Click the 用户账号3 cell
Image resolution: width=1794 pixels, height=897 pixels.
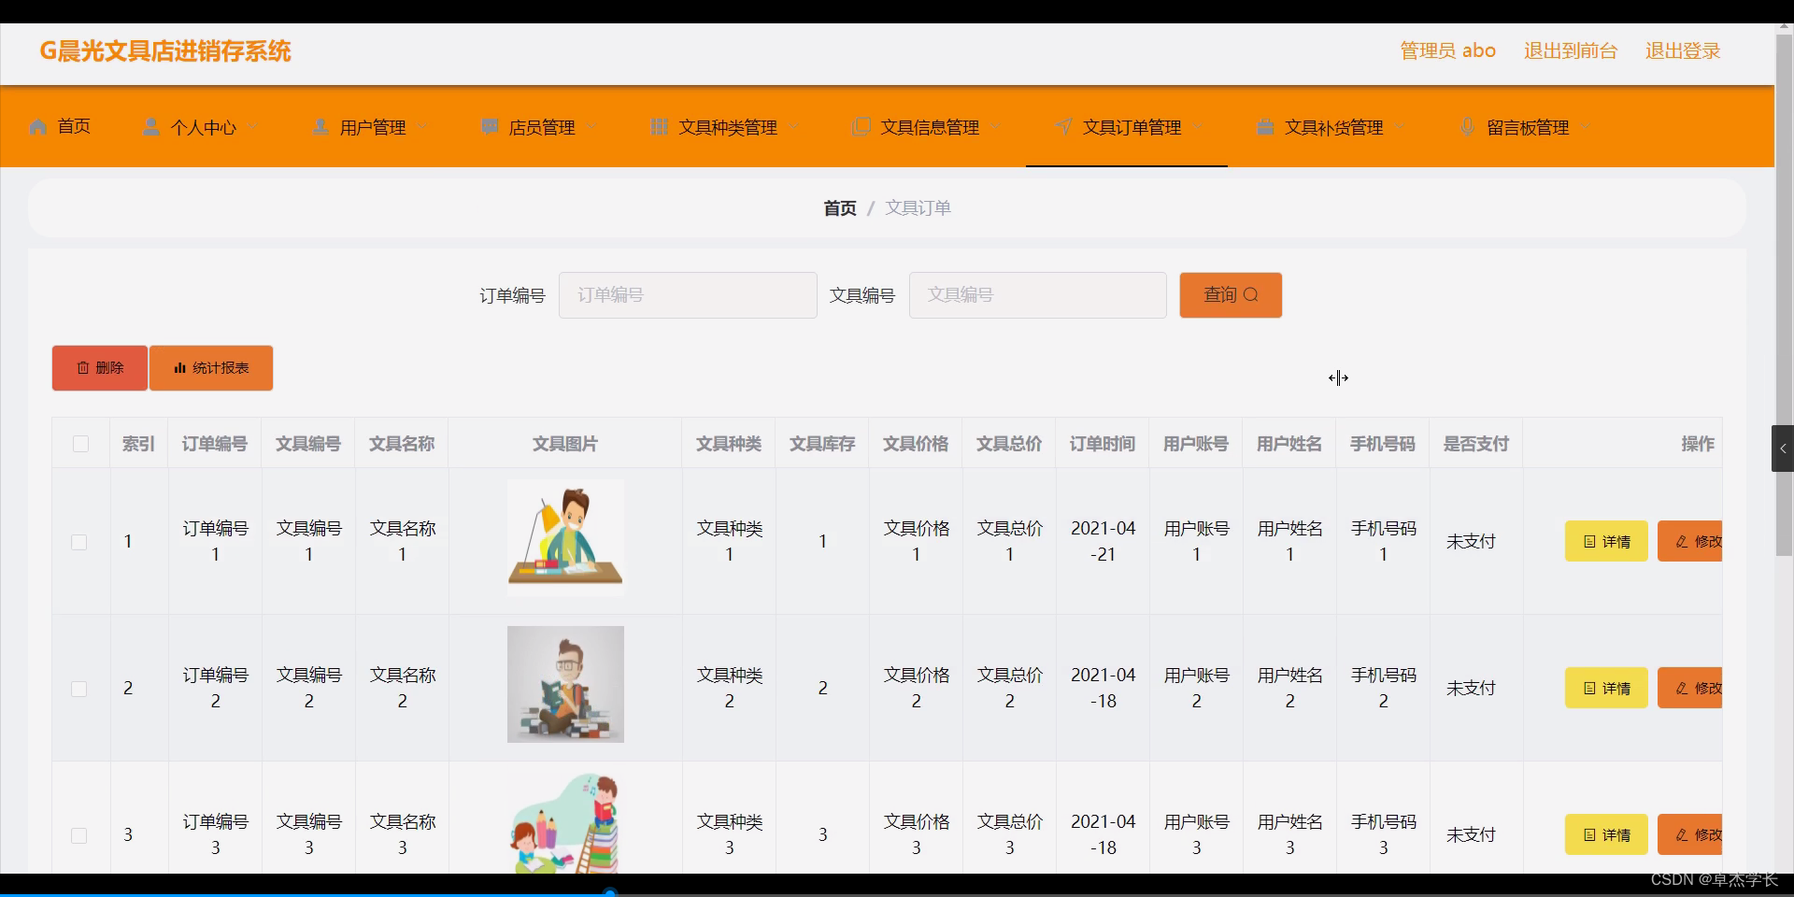point(1196,834)
